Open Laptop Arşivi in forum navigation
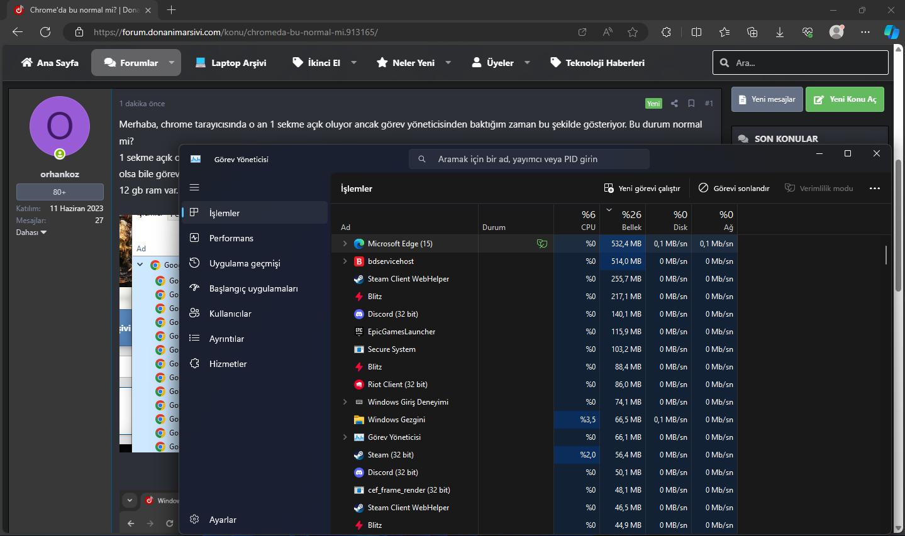905x536 pixels. click(231, 63)
